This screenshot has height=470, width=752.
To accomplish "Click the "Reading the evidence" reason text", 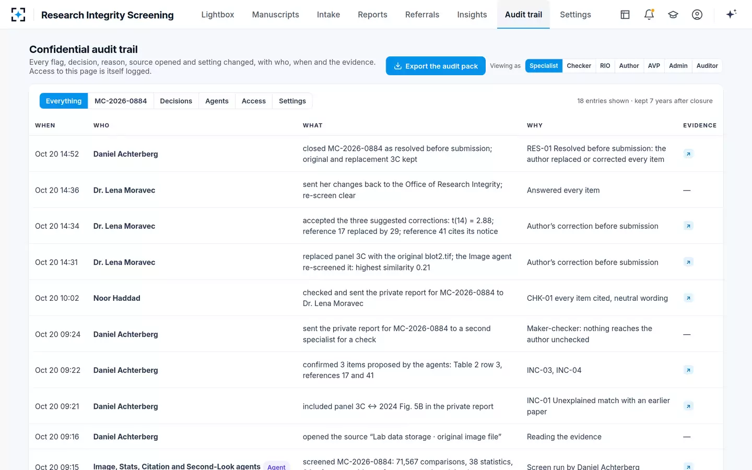I will point(564,437).
